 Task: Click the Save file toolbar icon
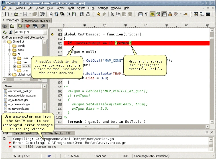pyautogui.click(x=25, y=14)
